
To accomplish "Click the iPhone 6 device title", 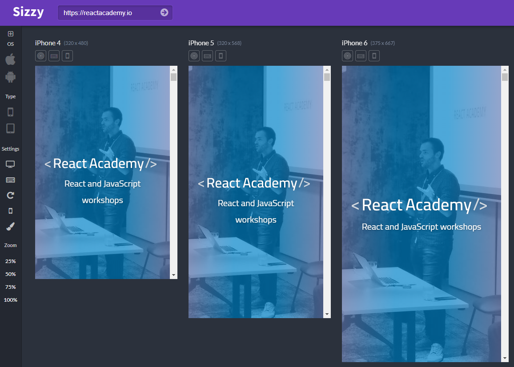I will pyautogui.click(x=355, y=43).
